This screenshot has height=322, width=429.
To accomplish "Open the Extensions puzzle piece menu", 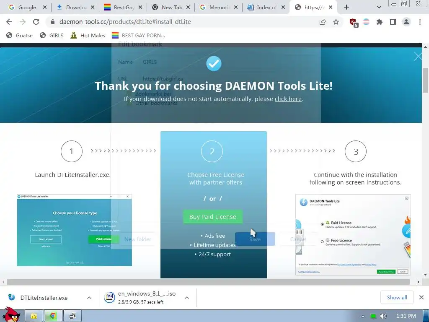I will point(380,22).
